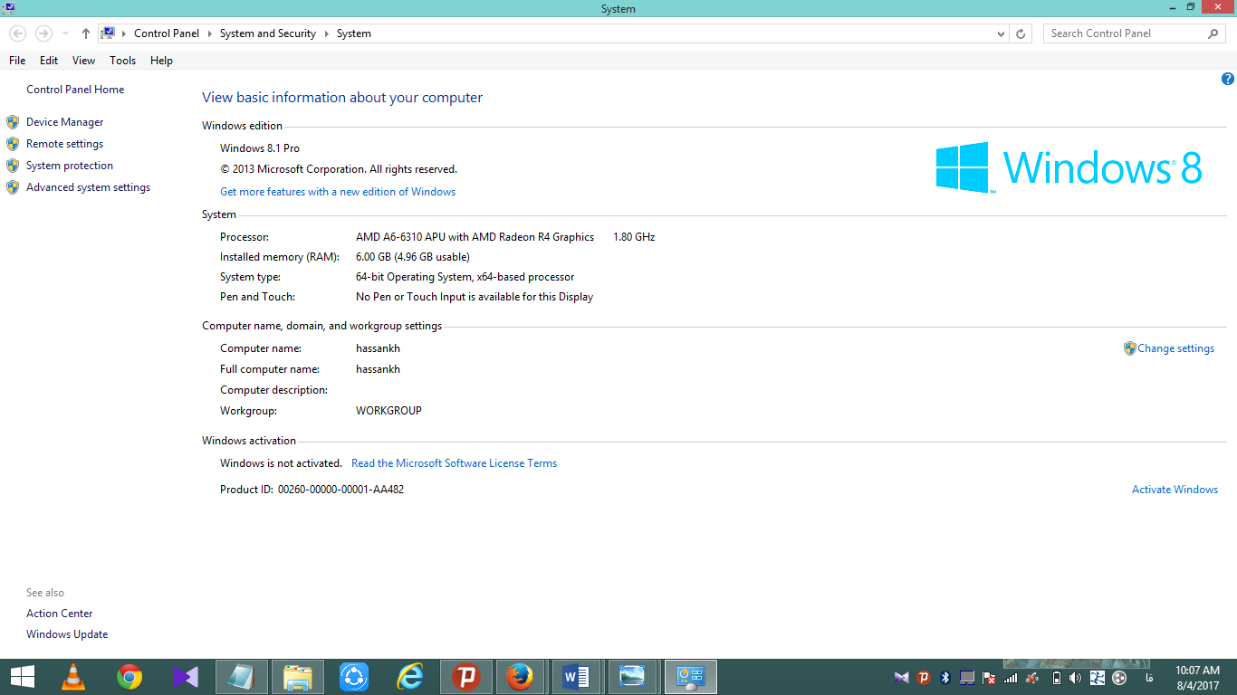Open Advanced system settings

(x=88, y=187)
